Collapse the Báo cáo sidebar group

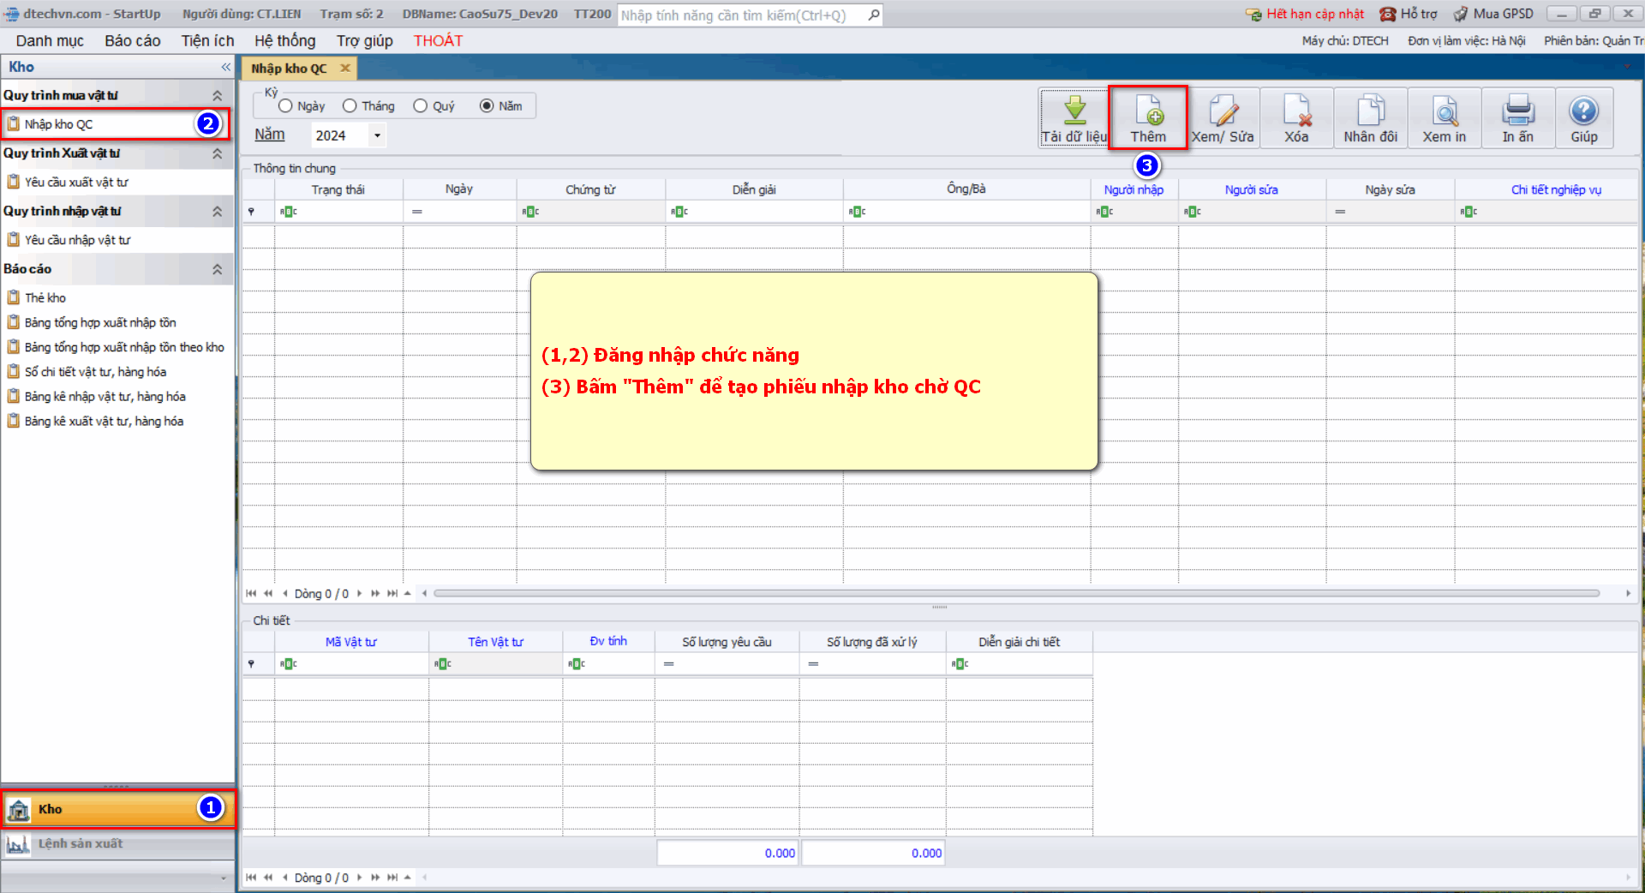(x=217, y=269)
